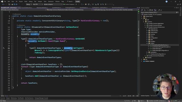Switch to ProcessOutboxJob.cs tab
Screen dimensions: 182x102
26,8
